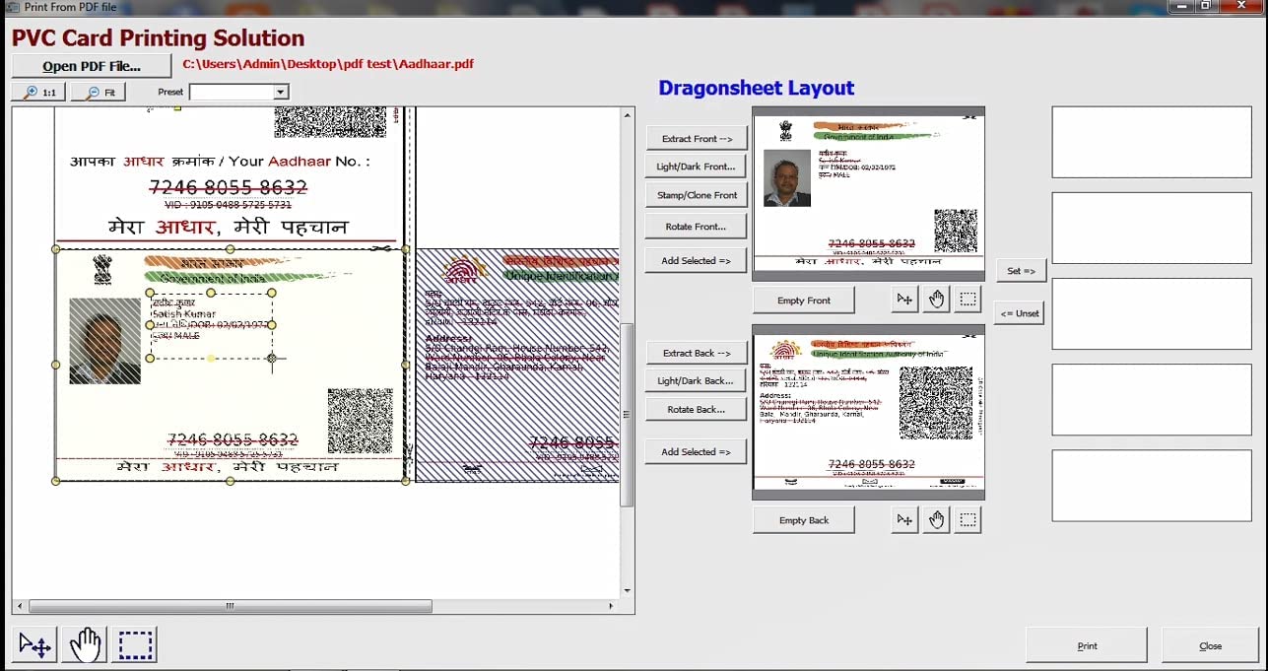Click the back card marquee selection icon
Screen dimensions: 1268x671
coord(968,519)
